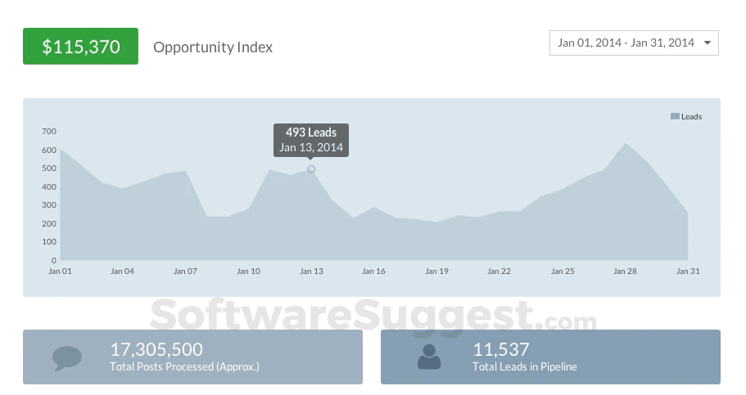
Task: Open the Total Leads in Pipeline card
Action: (x=550, y=357)
